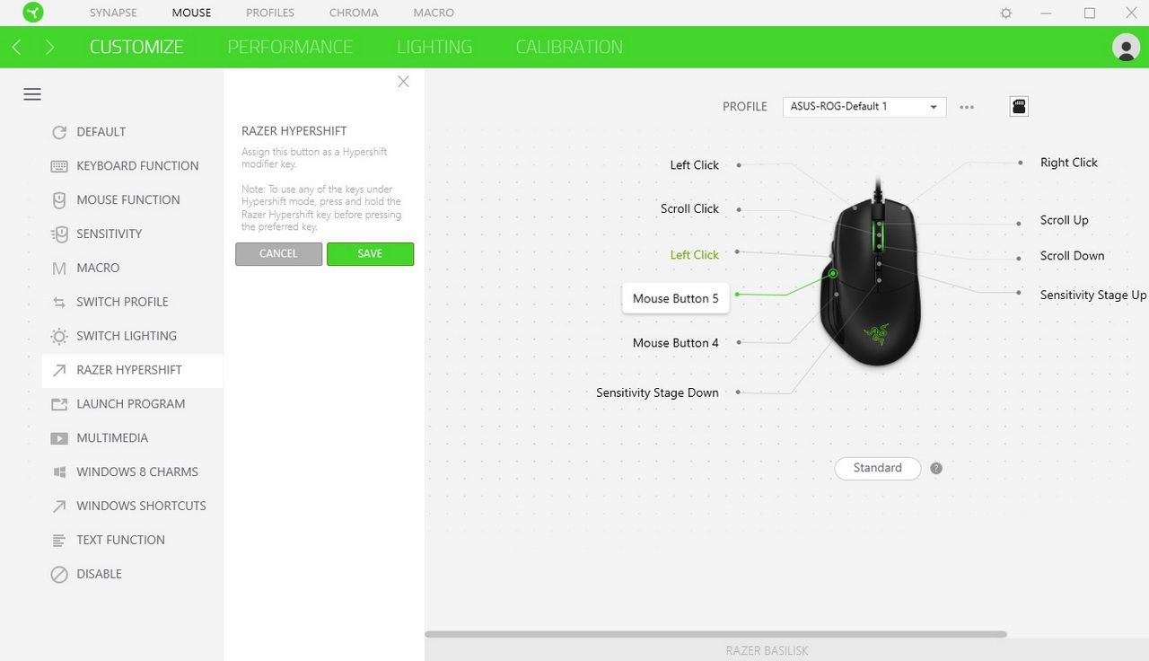The width and height of the screenshot is (1149, 661).
Task: Click the Razer Hypershift arrow icon
Action: [59, 370]
